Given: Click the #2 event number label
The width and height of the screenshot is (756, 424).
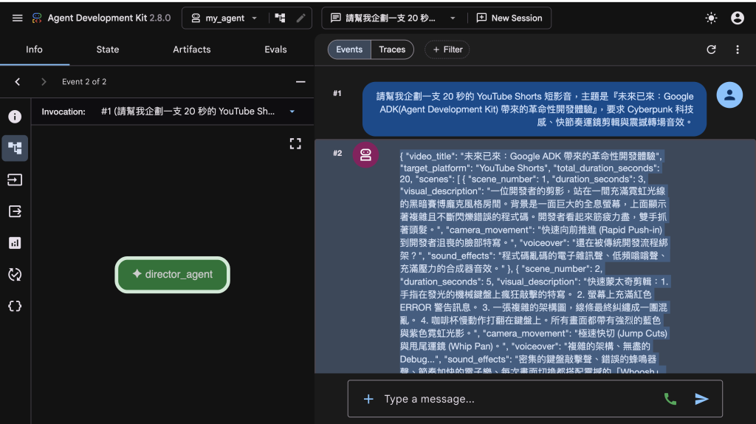Looking at the screenshot, I should [337, 154].
